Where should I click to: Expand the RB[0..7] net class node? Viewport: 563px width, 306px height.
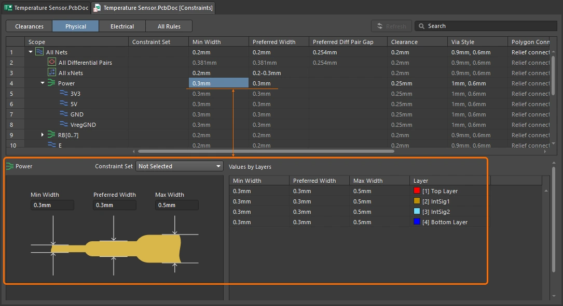click(x=43, y=135)
